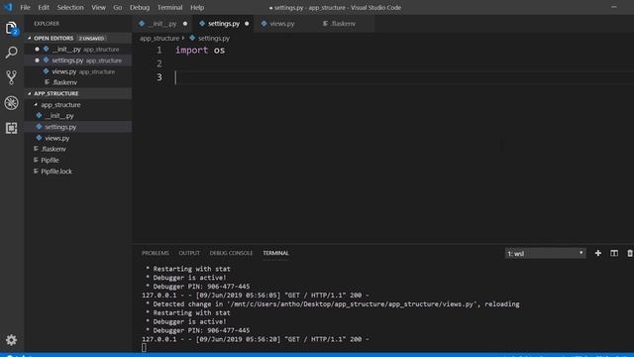
Task: Open the Go menu
Action: coord(118,7)
